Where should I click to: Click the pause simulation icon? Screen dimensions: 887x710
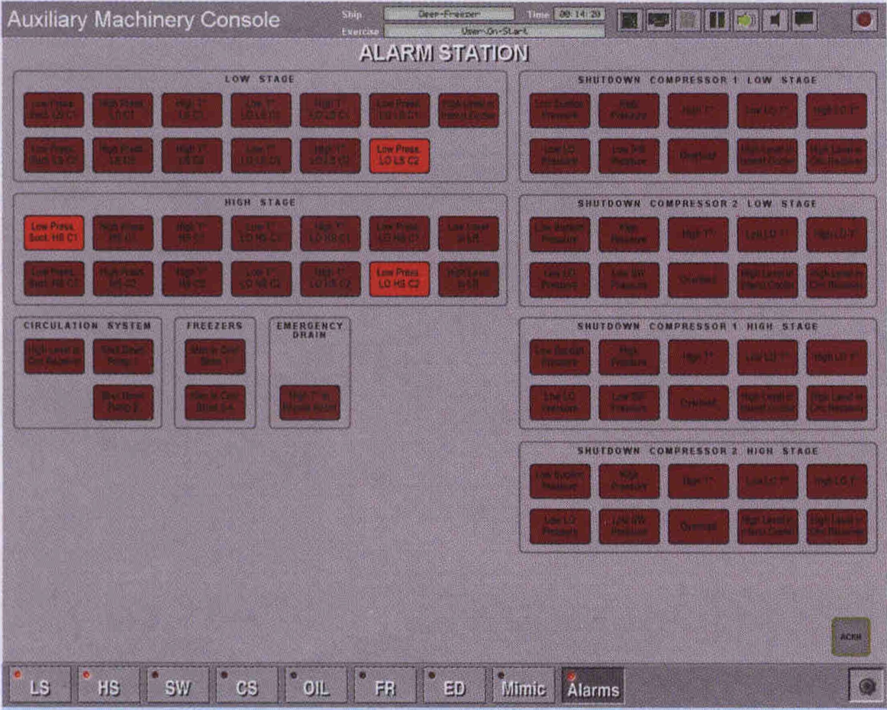click(x=717, y=20)
